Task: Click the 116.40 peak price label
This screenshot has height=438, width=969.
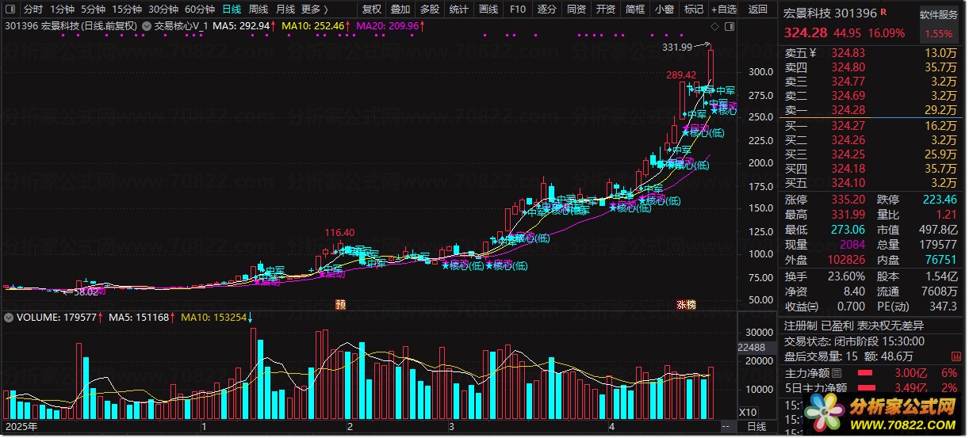Action: coord(339,232)
